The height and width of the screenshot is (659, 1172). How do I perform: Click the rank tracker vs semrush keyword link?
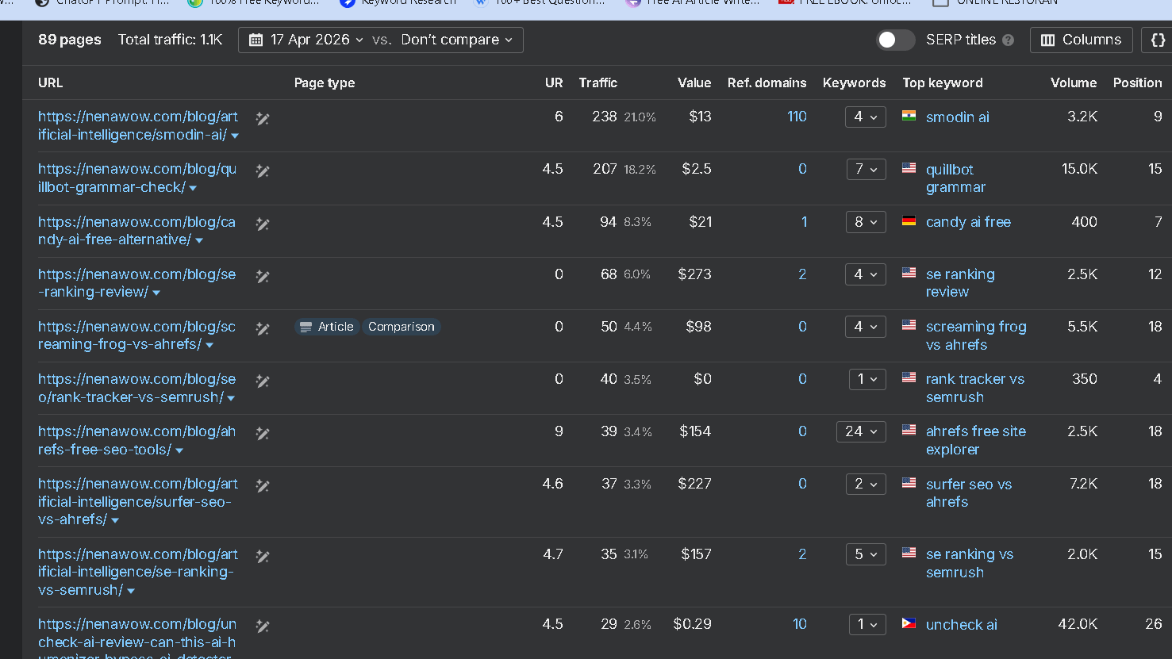[x=975, y=388]
